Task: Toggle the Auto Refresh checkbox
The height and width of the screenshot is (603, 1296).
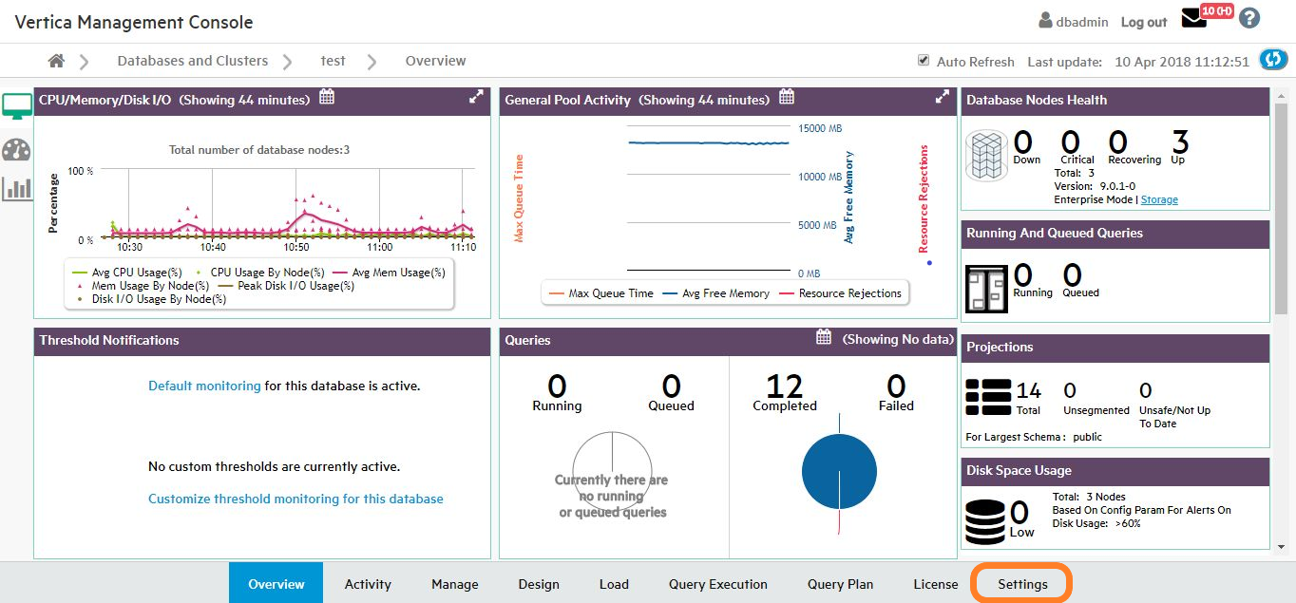Action: tap(923, 61)
